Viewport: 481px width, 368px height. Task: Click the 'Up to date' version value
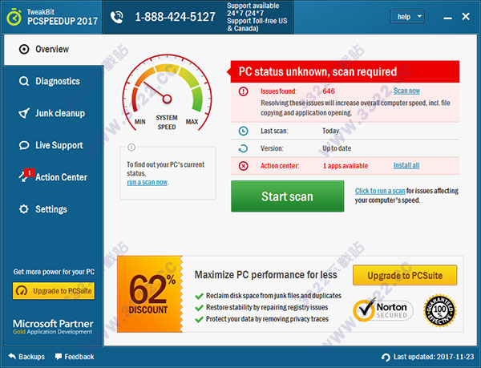[x=337, y=148]
